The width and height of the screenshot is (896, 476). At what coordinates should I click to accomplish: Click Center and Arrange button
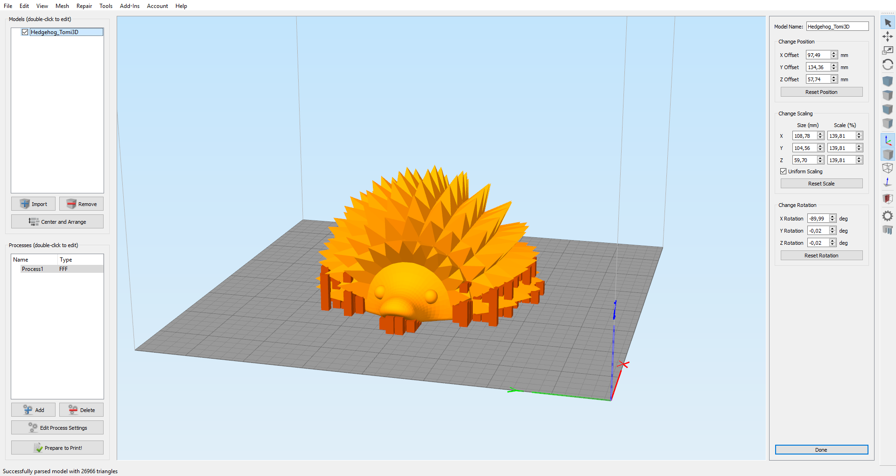(57, 222)
